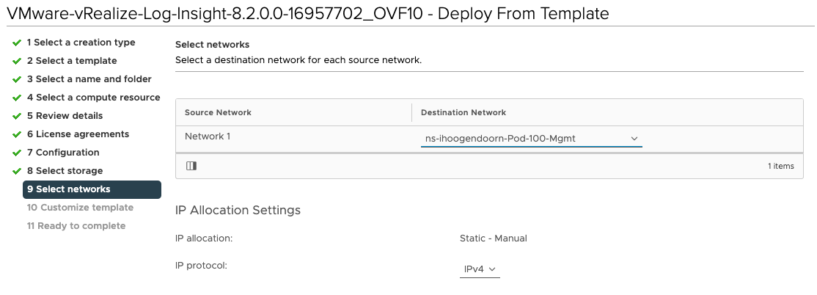Click the checkmark icon beside Select storage
The height and width of the screenshot is (295, 817).
(x=17, y=171)
